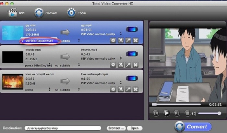Open settings gear for imovie.mov
The height and width of the screenshot is (133, 227).
(113, 65)
